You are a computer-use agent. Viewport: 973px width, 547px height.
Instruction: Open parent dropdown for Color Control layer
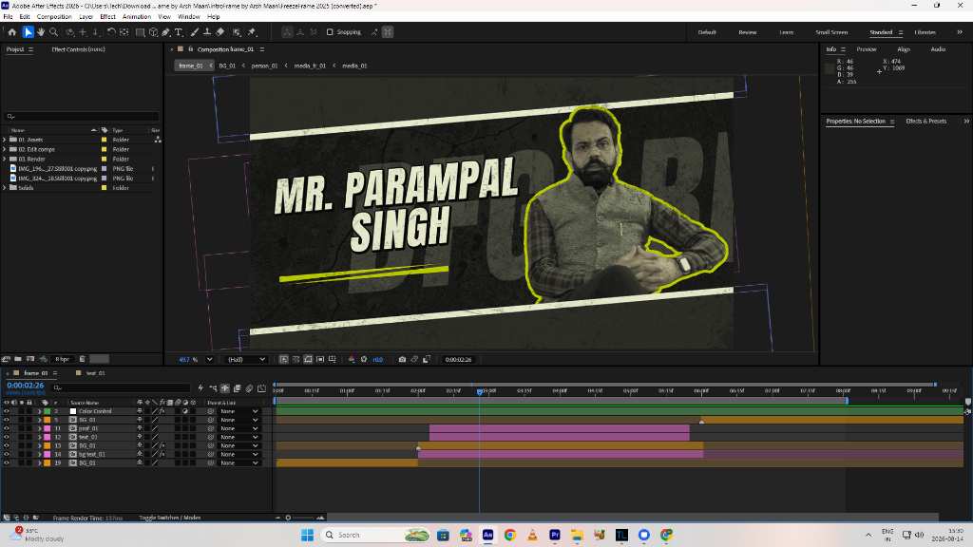(238, 411)
